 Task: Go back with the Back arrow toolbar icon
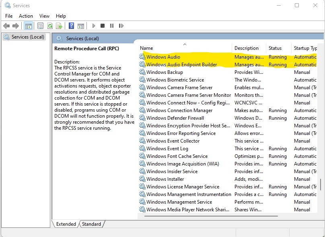tap(6, 26)
